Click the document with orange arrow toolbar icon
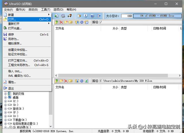 (x=79, y=16)
